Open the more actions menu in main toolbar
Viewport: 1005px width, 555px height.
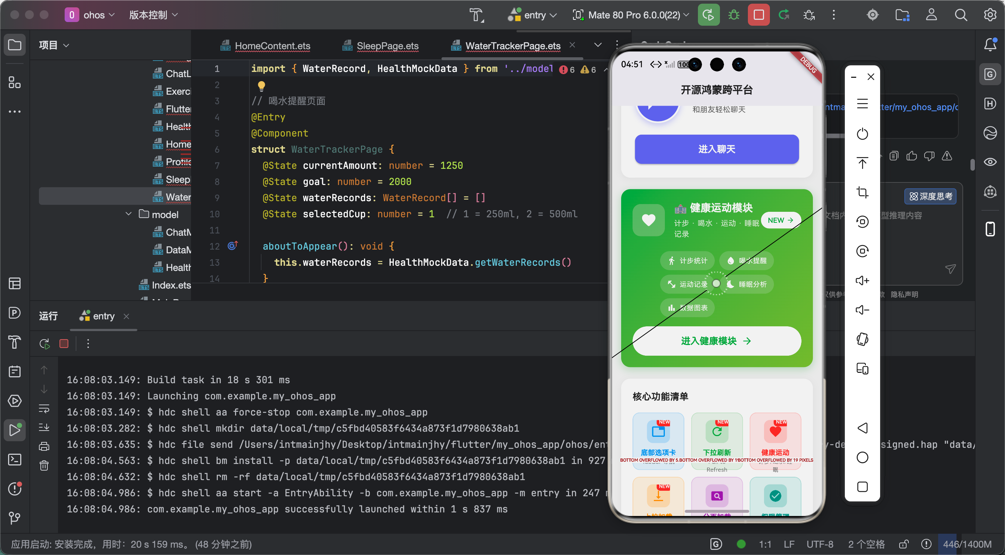click(833, 15)
